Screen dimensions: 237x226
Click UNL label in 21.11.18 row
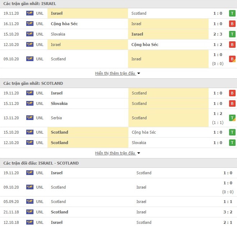40,212
